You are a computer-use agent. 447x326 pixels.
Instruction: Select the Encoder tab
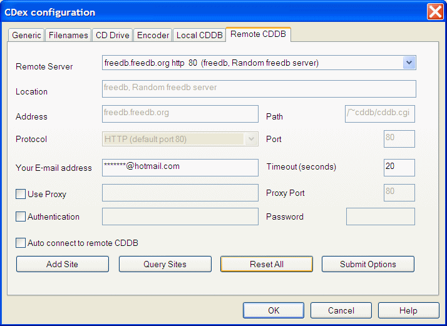click(x=153, y=35)
